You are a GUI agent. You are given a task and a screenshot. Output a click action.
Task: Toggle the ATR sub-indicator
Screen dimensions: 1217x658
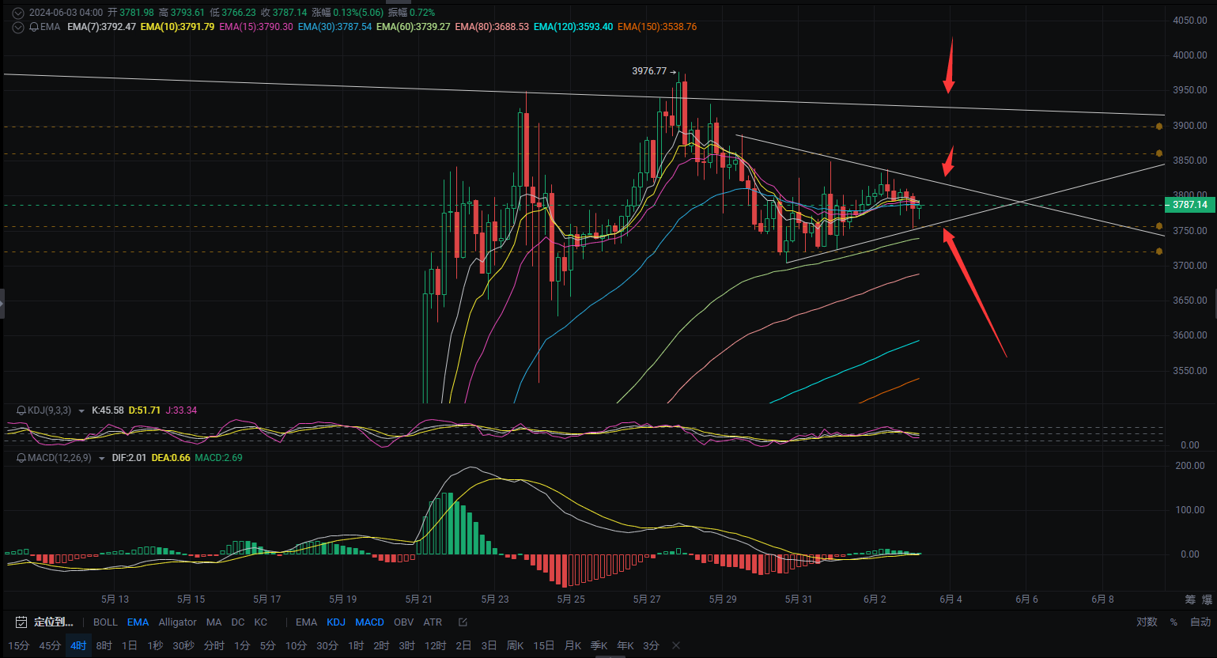point(433,622)
